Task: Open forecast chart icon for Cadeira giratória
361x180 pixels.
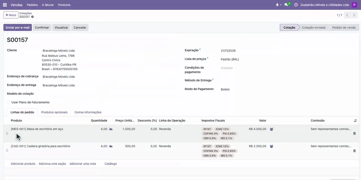Action: tap(111, 146)
